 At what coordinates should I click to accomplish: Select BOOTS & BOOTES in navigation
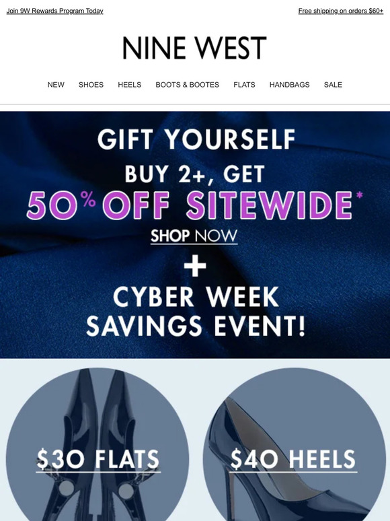pos(187,85)
